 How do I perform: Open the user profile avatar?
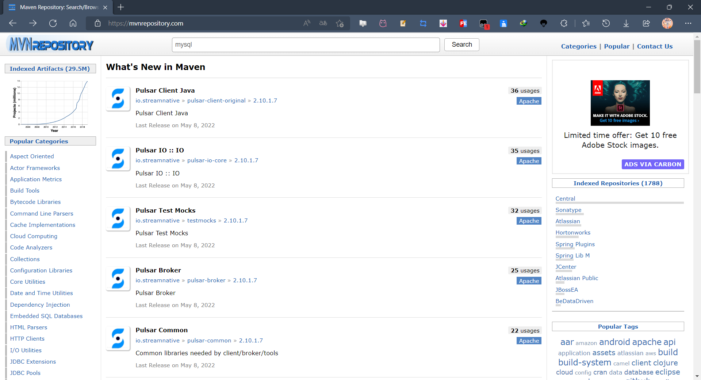coord(667,23)
